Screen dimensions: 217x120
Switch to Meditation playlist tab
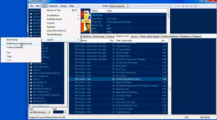pyautogui.click(x=186, y=36)
